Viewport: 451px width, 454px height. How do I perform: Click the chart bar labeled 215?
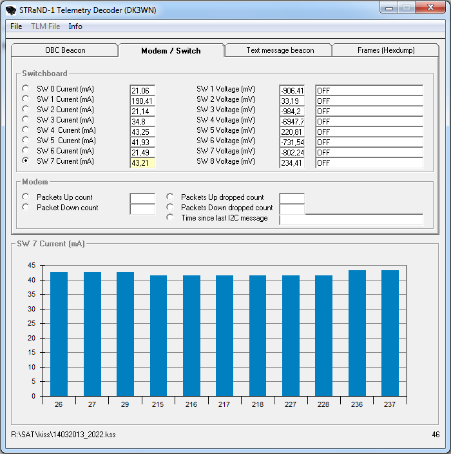[159, 335]
